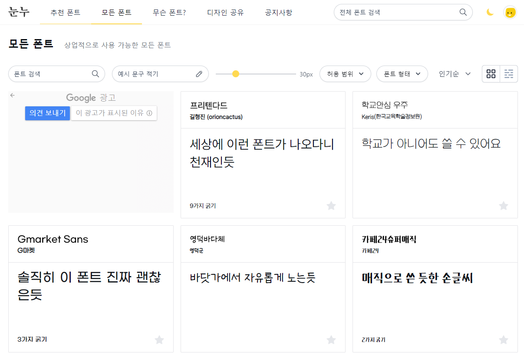Open the 영덕바다체 font title
524x359 pixels.
[207, 239]
